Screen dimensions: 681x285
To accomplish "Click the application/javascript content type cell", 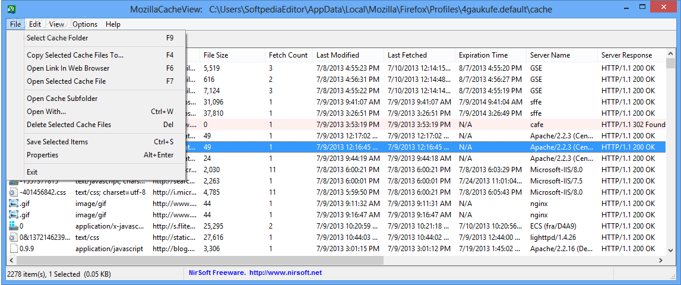I will coord(109,249).
